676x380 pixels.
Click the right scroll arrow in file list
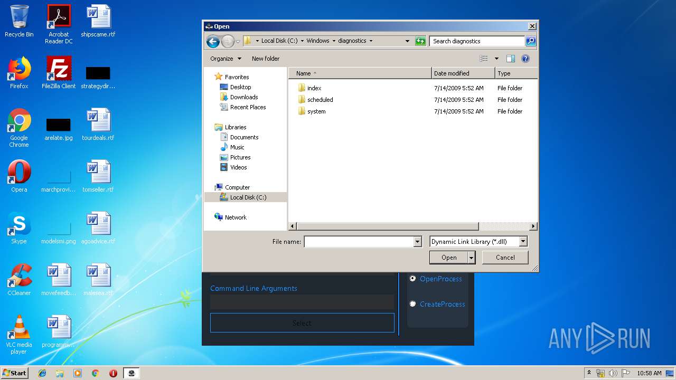point(533,226)
